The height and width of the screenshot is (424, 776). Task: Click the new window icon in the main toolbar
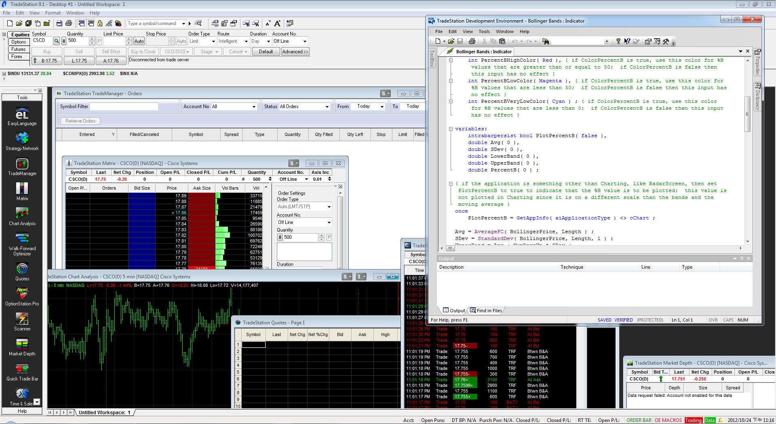(x=10, y=23)
